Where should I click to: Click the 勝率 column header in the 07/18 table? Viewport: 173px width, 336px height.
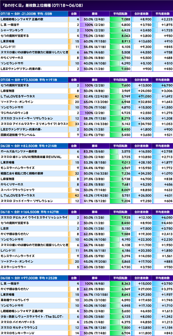94,14
